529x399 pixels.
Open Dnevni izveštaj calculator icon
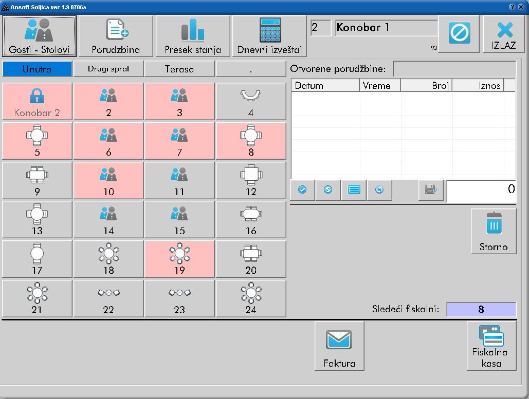269,36
